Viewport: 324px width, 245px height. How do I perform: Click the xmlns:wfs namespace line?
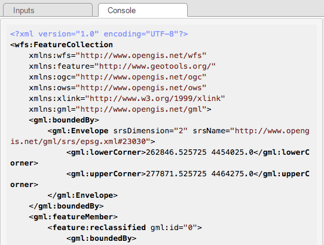pyautogui.click(x=118, y=56)
